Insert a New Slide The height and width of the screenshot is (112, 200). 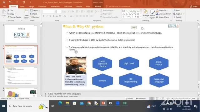pos(27,14)
